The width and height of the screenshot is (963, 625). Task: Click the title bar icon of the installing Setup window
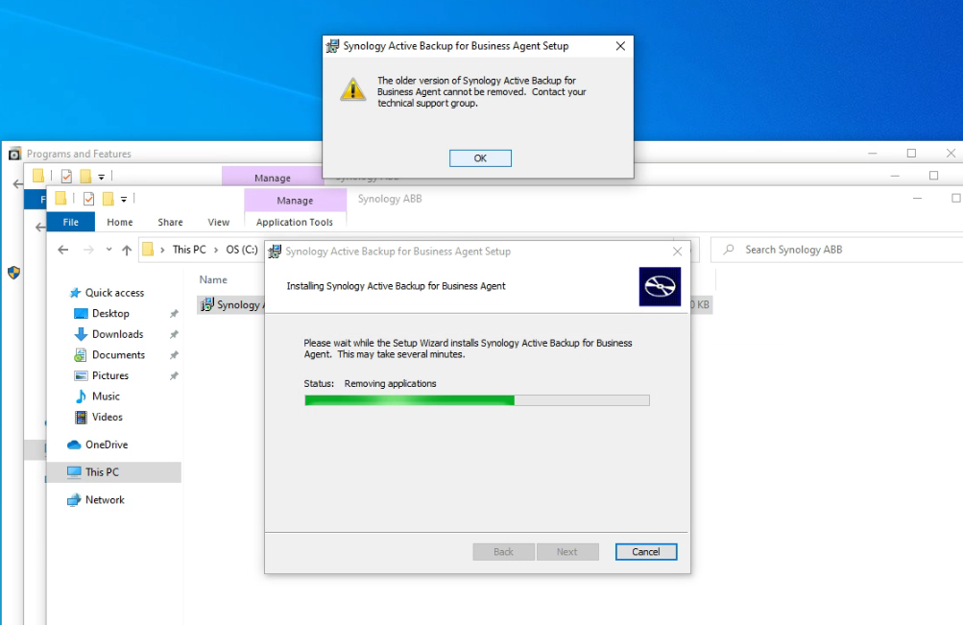(x=276, y=252)
